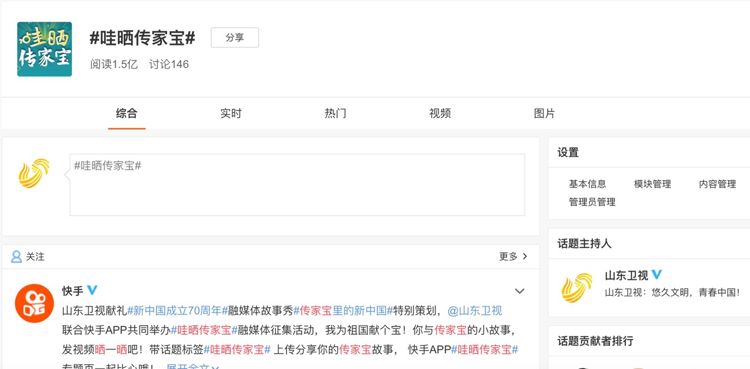Click the 快手 verified V badge
This screenshot has height=369, width=750.
coord(92,290)
